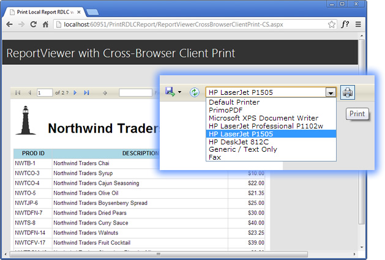Choose PrimoPDF printer option
This screenshot has height=260, width=385.
(271, 110)
